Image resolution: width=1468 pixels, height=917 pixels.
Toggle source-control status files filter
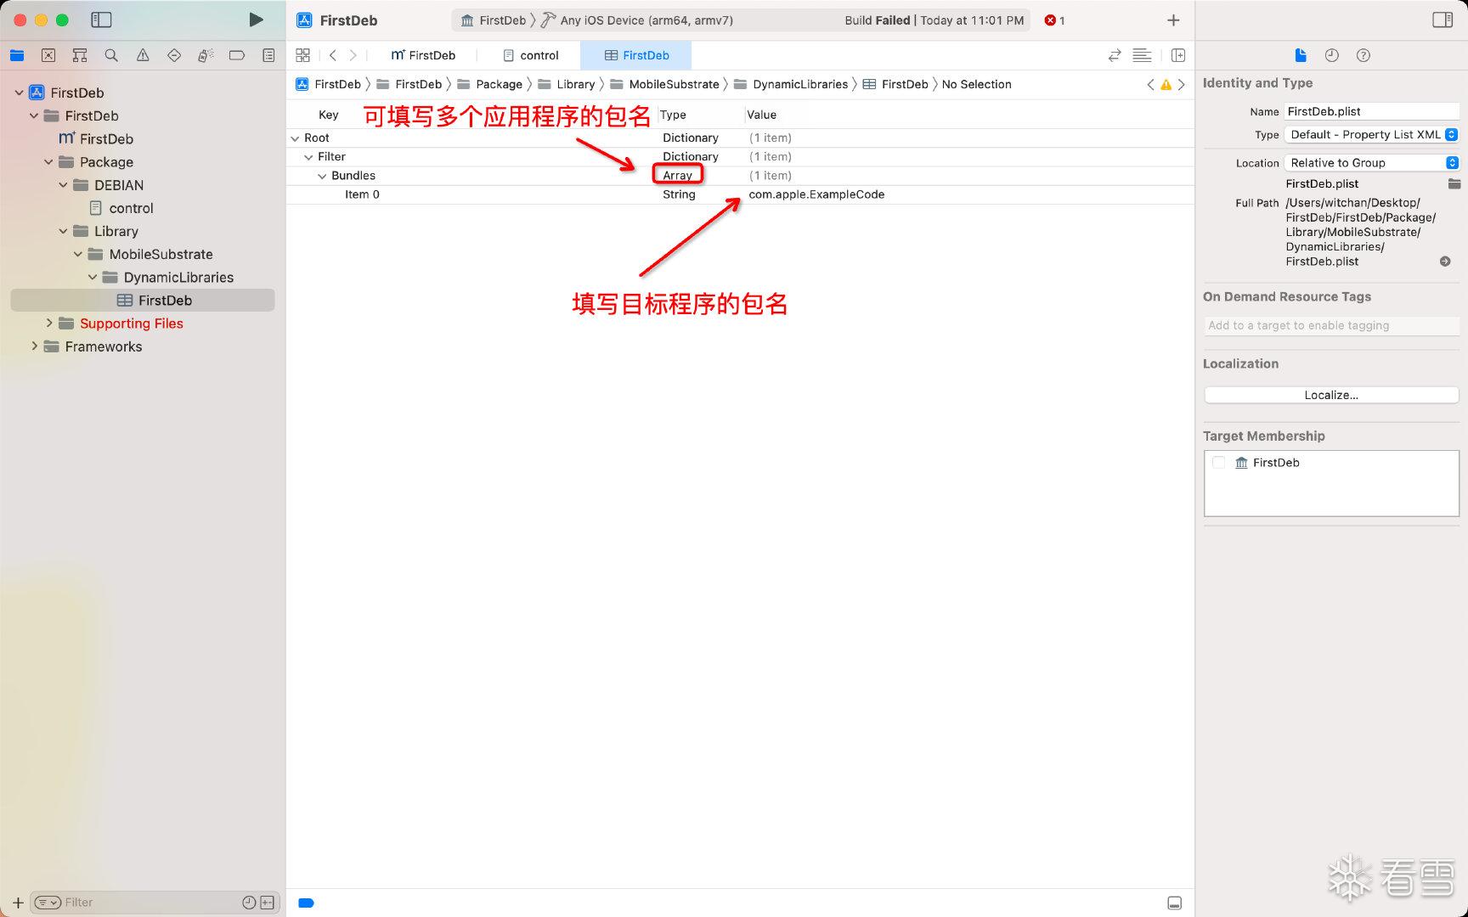268,903
